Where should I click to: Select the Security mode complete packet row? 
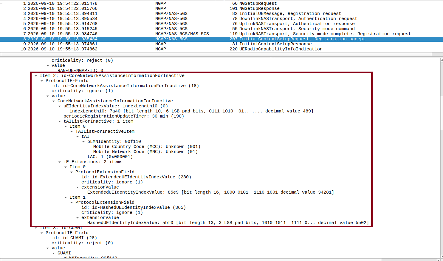pyautogui.click(x=221, y=34)
